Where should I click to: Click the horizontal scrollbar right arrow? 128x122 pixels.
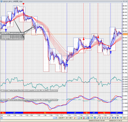click(x=56, y=118)
